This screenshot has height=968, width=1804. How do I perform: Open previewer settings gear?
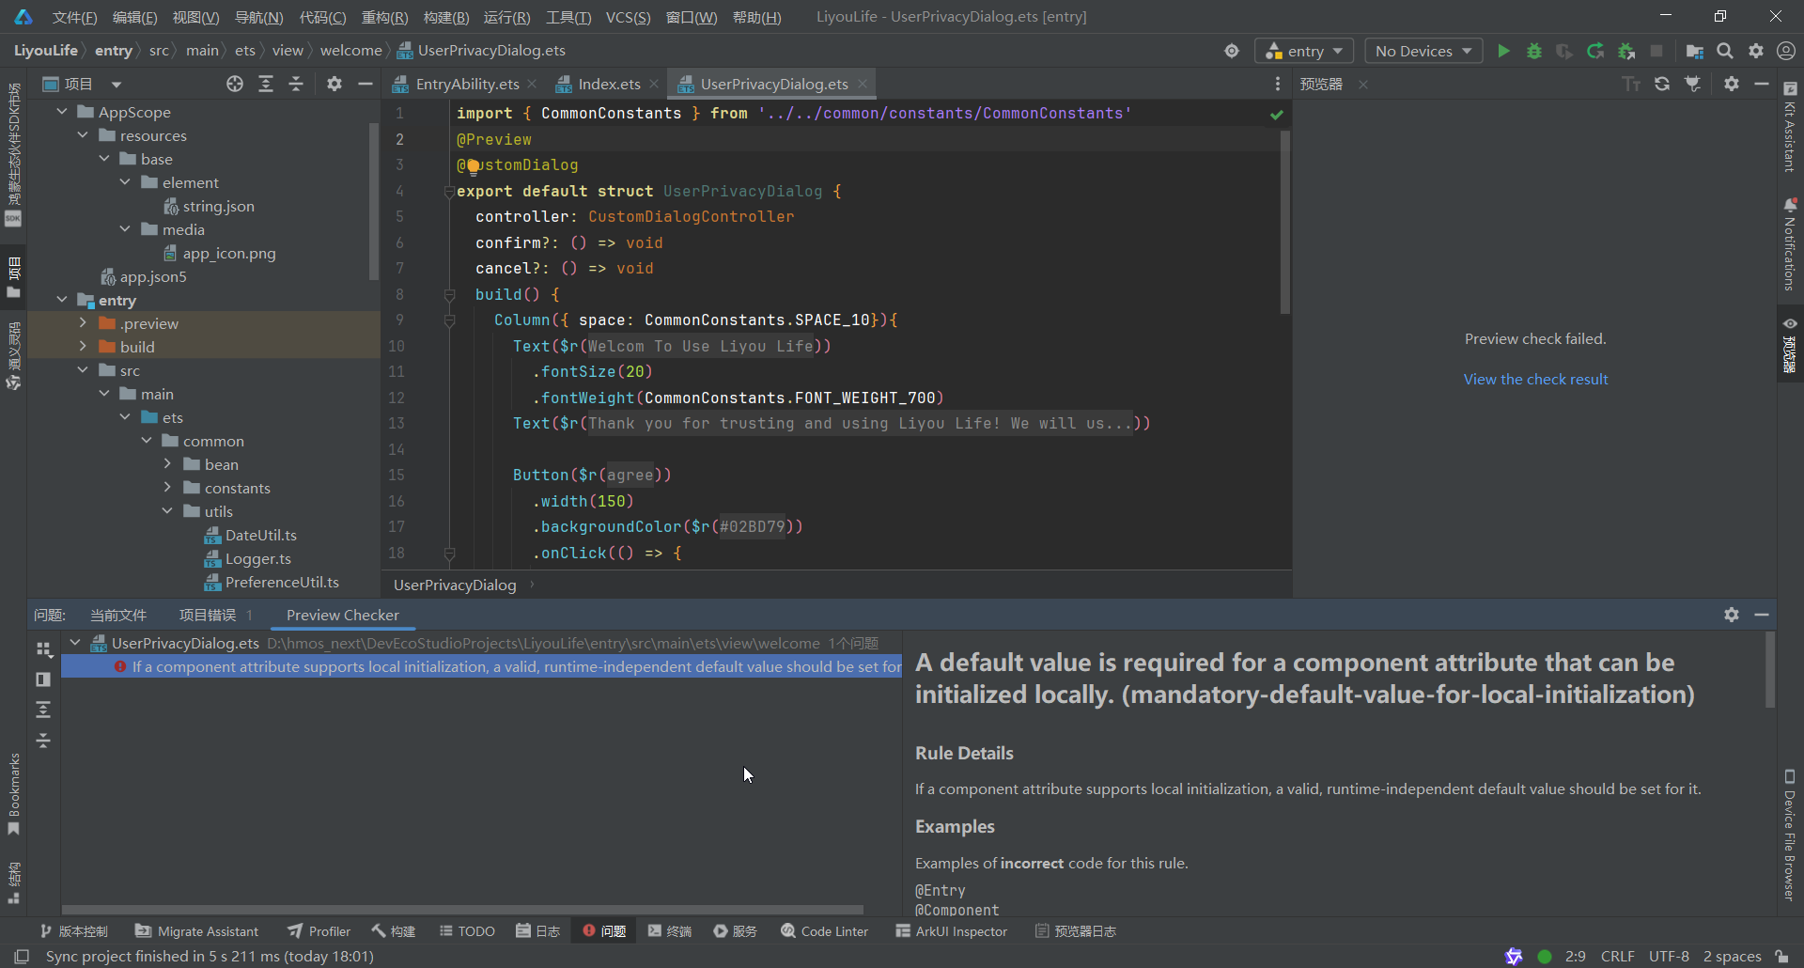click(x=1732, y=84)
